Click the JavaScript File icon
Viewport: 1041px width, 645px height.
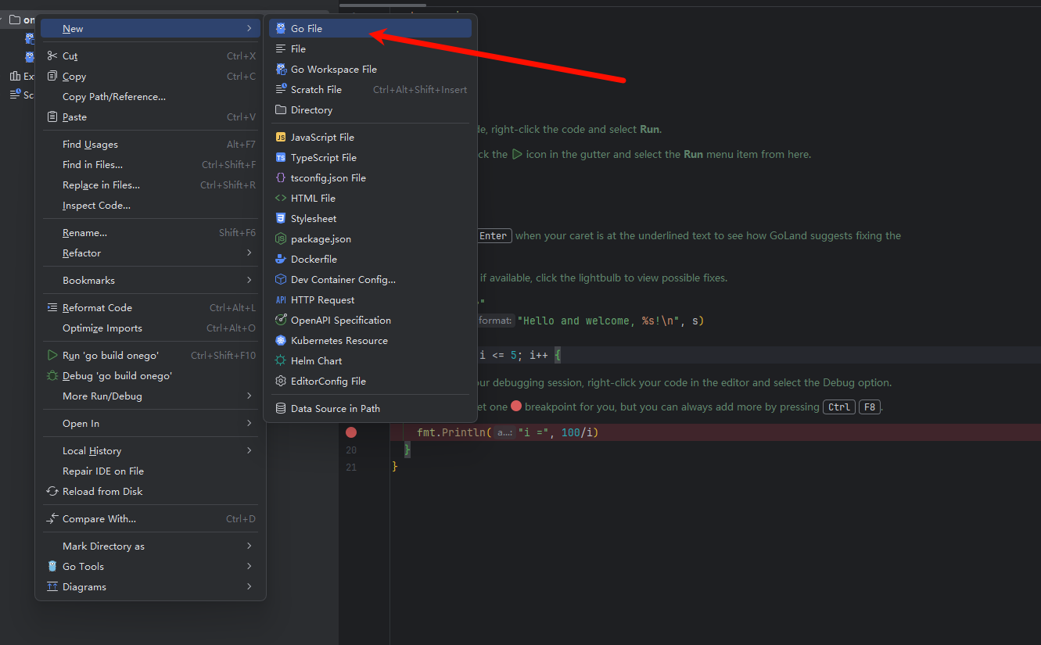pyautogui.click(x=281, y=137)
